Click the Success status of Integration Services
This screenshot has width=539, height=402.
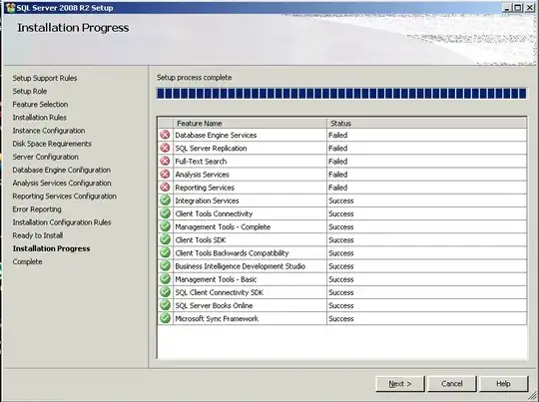[x=341, y=201]
